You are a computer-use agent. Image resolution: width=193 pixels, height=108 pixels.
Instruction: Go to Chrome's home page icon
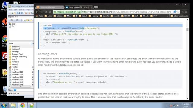(x=50, y=12)
